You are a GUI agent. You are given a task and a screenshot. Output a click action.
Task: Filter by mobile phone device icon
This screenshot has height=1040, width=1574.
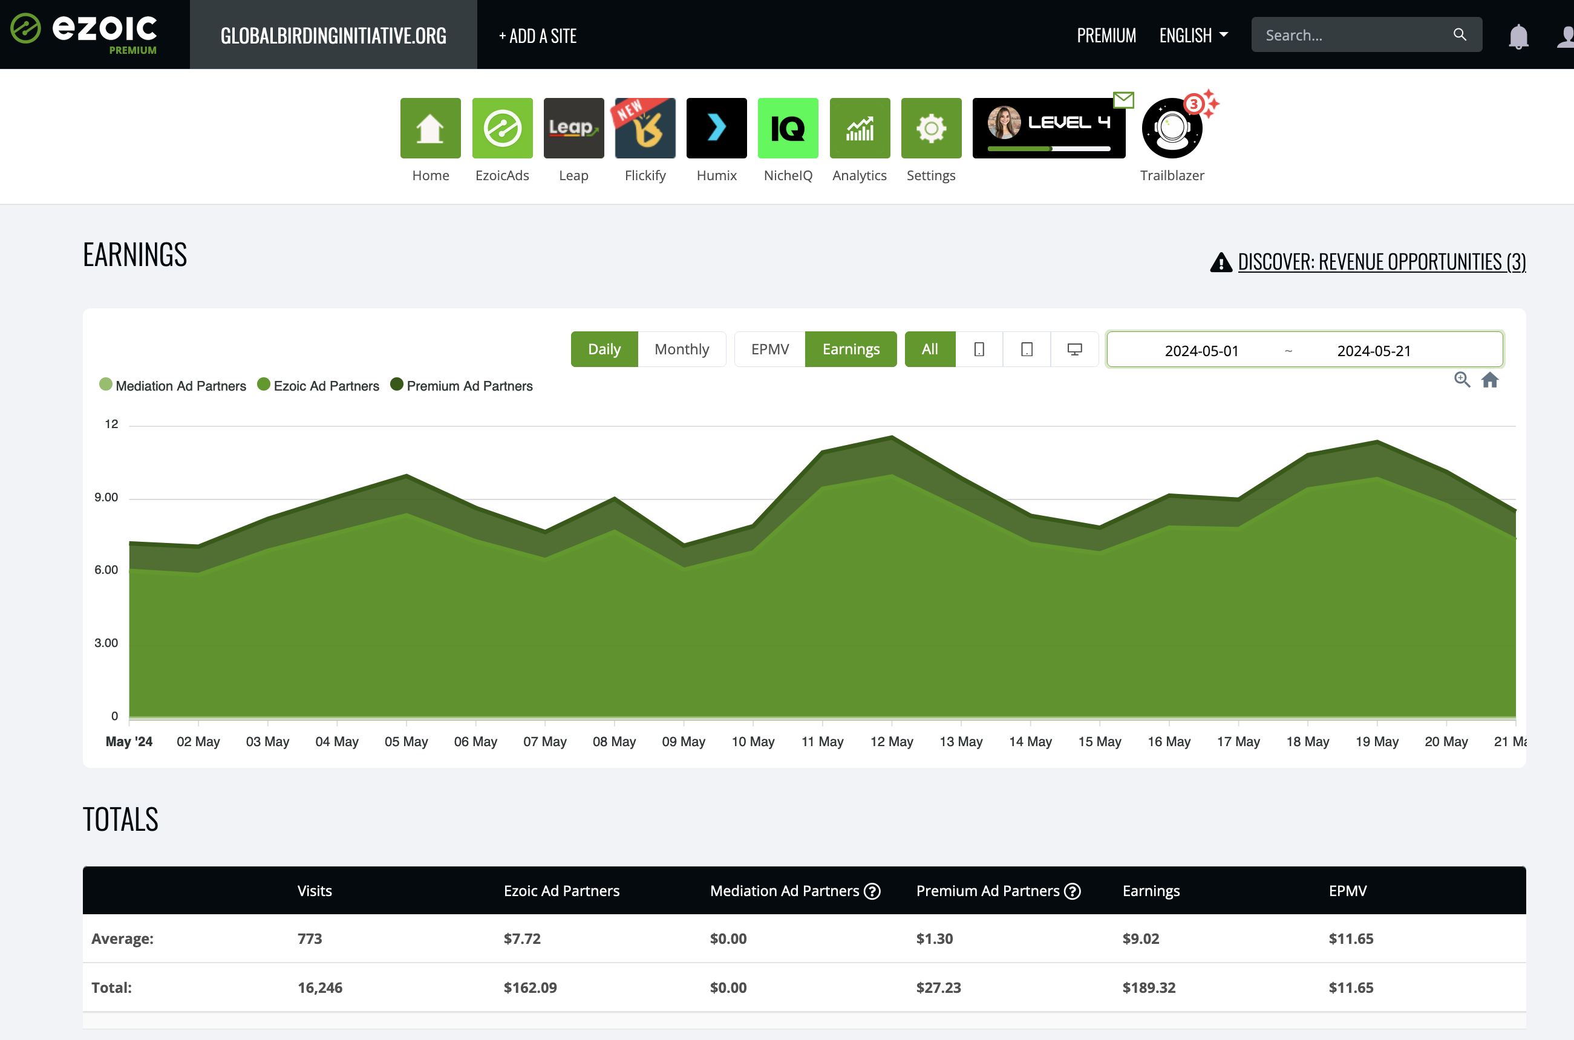click(x=979, y=349)
